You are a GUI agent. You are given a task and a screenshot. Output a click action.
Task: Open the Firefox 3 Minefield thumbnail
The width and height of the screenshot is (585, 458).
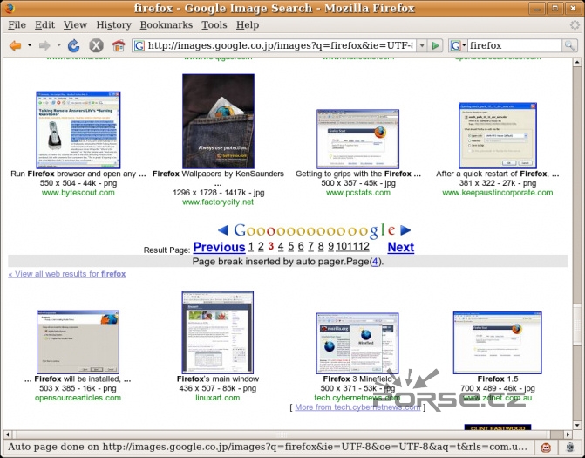coord(357,344)
